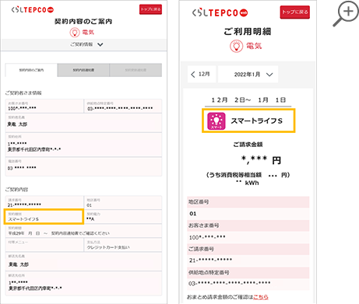The image size is (359, 304).
Task: Click the 契約種別 スマートライフS cell
Action: click(44, 217)
